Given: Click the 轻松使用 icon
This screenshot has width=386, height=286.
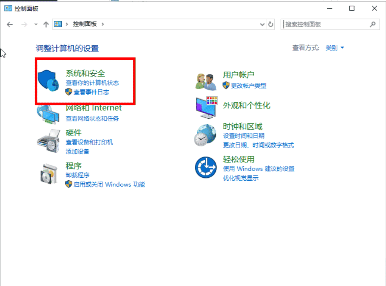Looking at the screenshot, I should tap(206, 167).
